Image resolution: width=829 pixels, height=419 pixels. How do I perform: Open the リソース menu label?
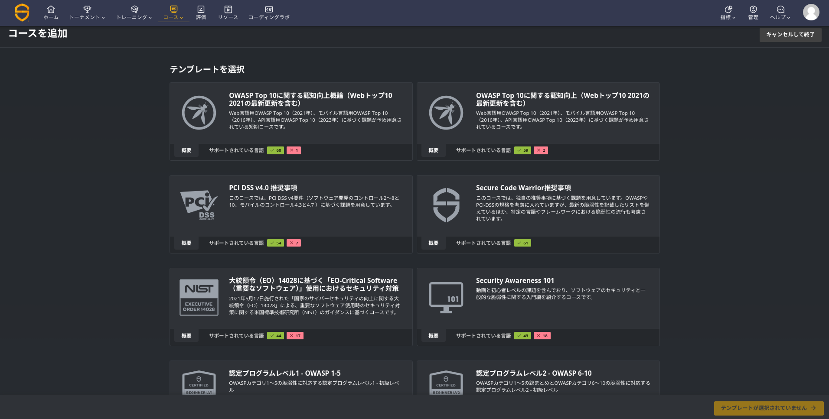(228, 17)
